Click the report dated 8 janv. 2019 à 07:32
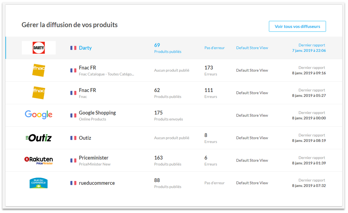The height and width of the screenshot is (213, 348). point(309,183)
